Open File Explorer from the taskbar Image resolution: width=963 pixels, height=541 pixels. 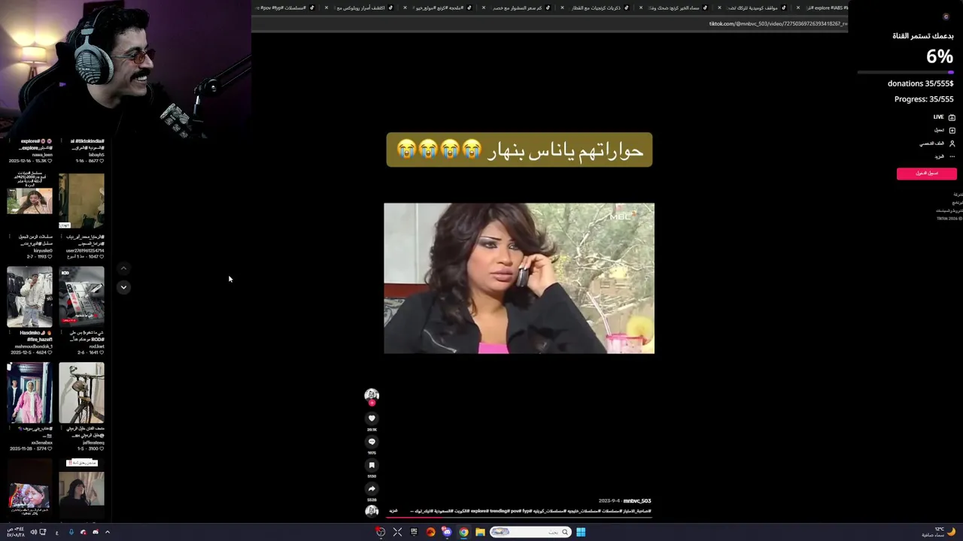pos(480,532)
